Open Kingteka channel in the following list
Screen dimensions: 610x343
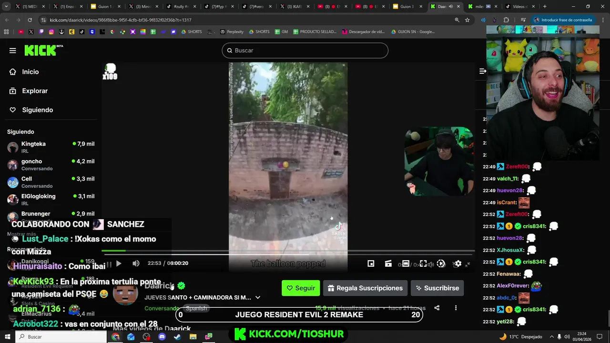coord(51,147)
